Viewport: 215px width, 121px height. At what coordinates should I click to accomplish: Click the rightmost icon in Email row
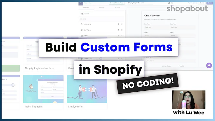(122, 36)
